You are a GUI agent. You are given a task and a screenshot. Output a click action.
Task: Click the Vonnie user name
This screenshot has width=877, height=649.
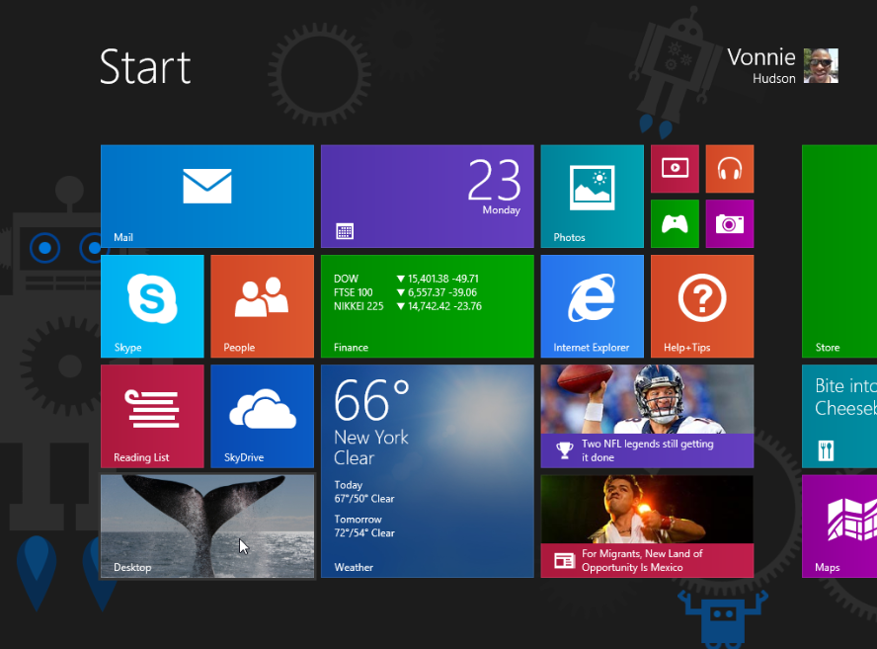(761, 57)
